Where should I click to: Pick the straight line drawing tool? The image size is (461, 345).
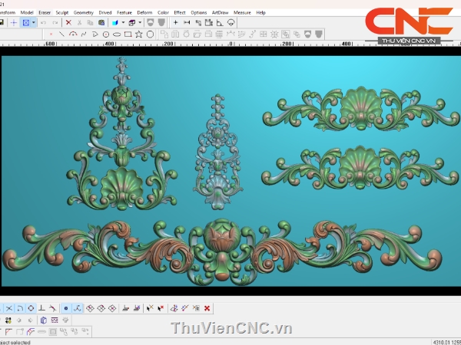click(62, 34)
